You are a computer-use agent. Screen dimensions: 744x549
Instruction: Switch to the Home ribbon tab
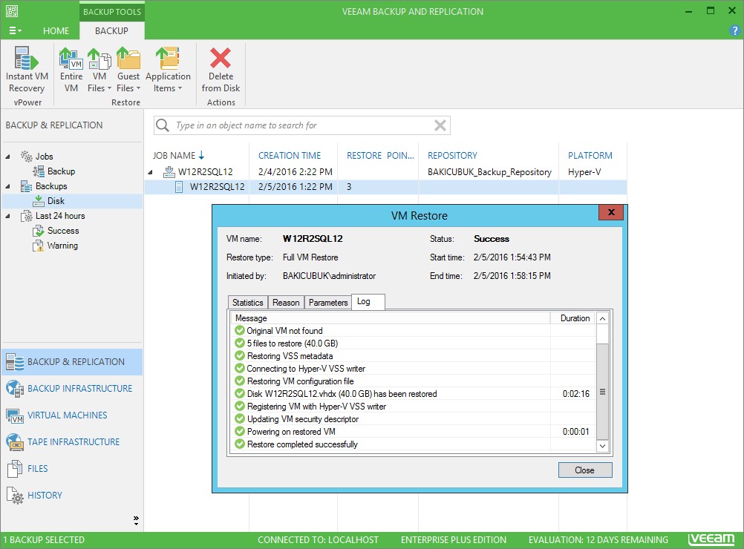tap(56, 31)
